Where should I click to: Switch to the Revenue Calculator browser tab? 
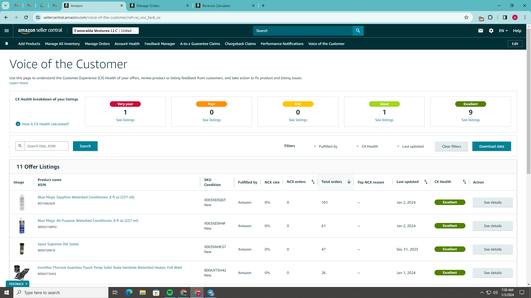pyautogui.click(x=225, y=6)
